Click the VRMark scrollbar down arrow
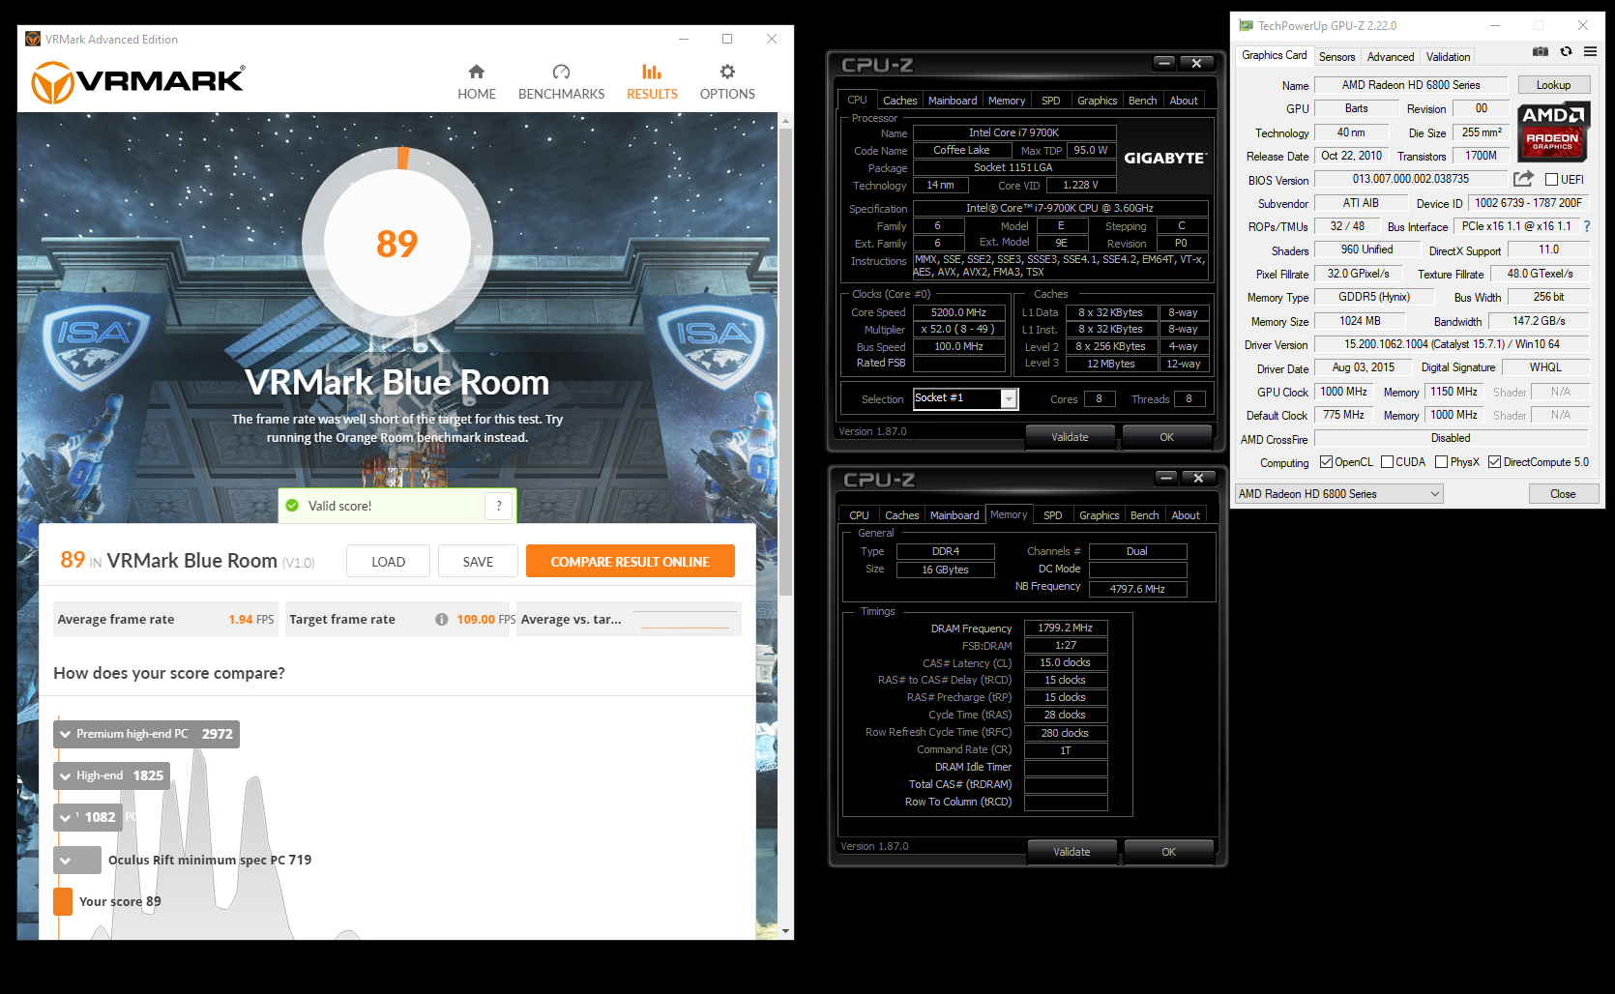This screenshot has width=1615, height=994. [785, 931]
